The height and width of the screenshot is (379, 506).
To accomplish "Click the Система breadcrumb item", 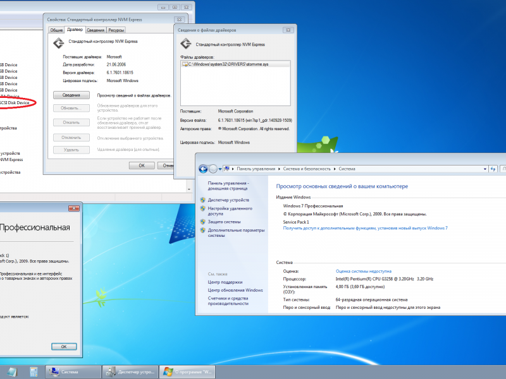I will 347,169.
